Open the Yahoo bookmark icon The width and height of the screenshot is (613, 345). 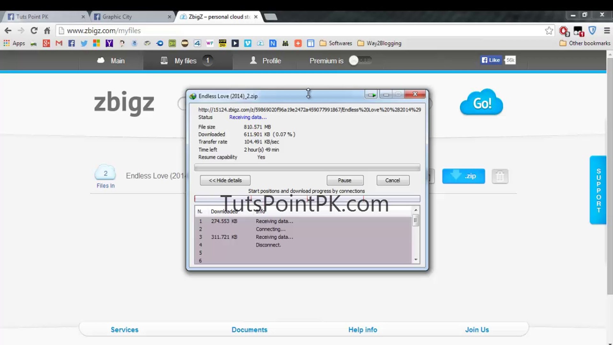[x=109, y=43]
